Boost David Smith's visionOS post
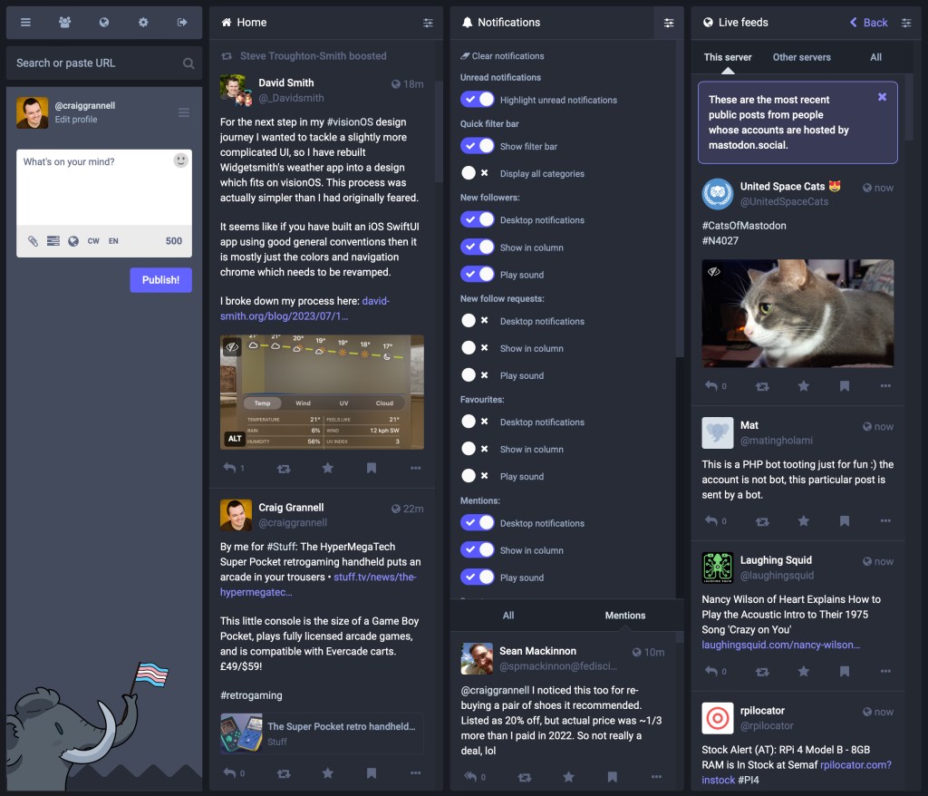The width and height of the screenshot is (928, 796). pos(284,469)
